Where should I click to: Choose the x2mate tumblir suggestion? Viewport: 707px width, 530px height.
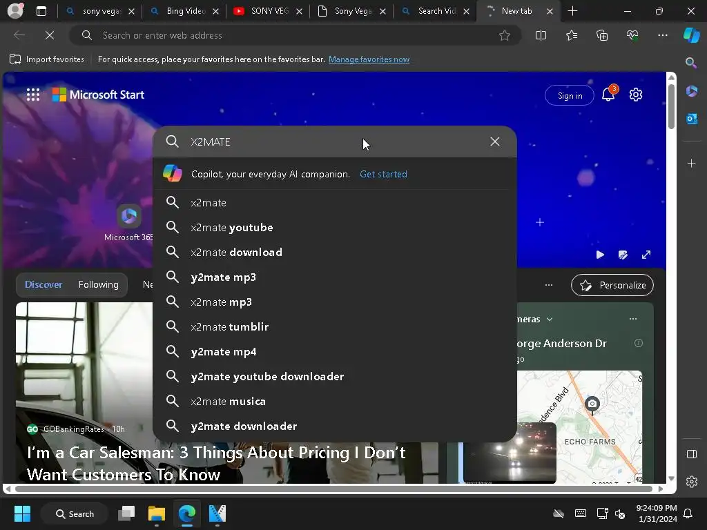click(335, 326)
